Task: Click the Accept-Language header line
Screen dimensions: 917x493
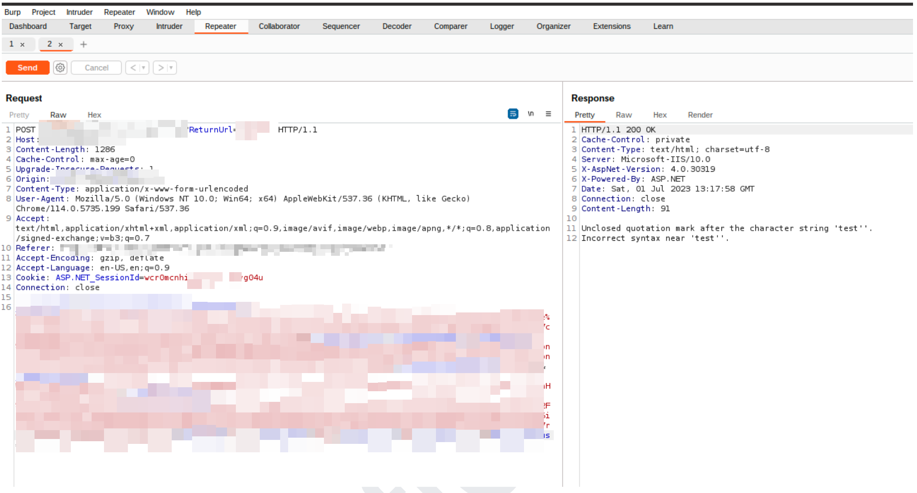Action: pos(92,267)
